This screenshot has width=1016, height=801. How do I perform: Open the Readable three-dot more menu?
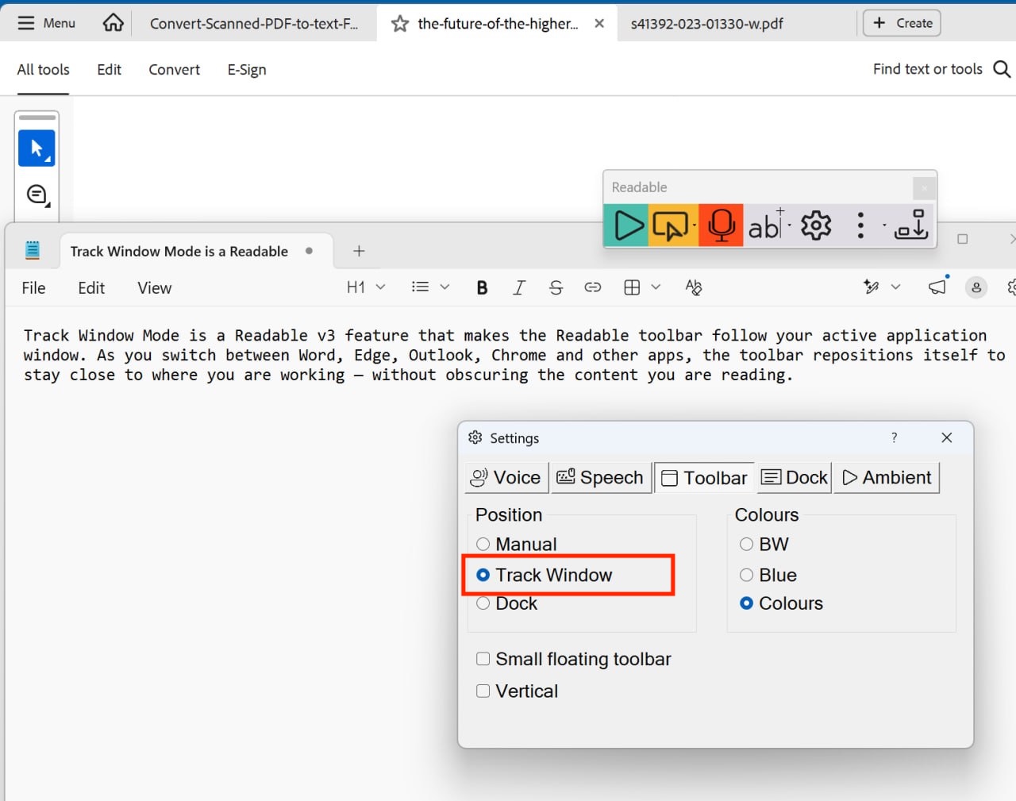click(x=860, y=225)
